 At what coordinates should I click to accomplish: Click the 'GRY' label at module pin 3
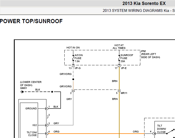[56, 123]
